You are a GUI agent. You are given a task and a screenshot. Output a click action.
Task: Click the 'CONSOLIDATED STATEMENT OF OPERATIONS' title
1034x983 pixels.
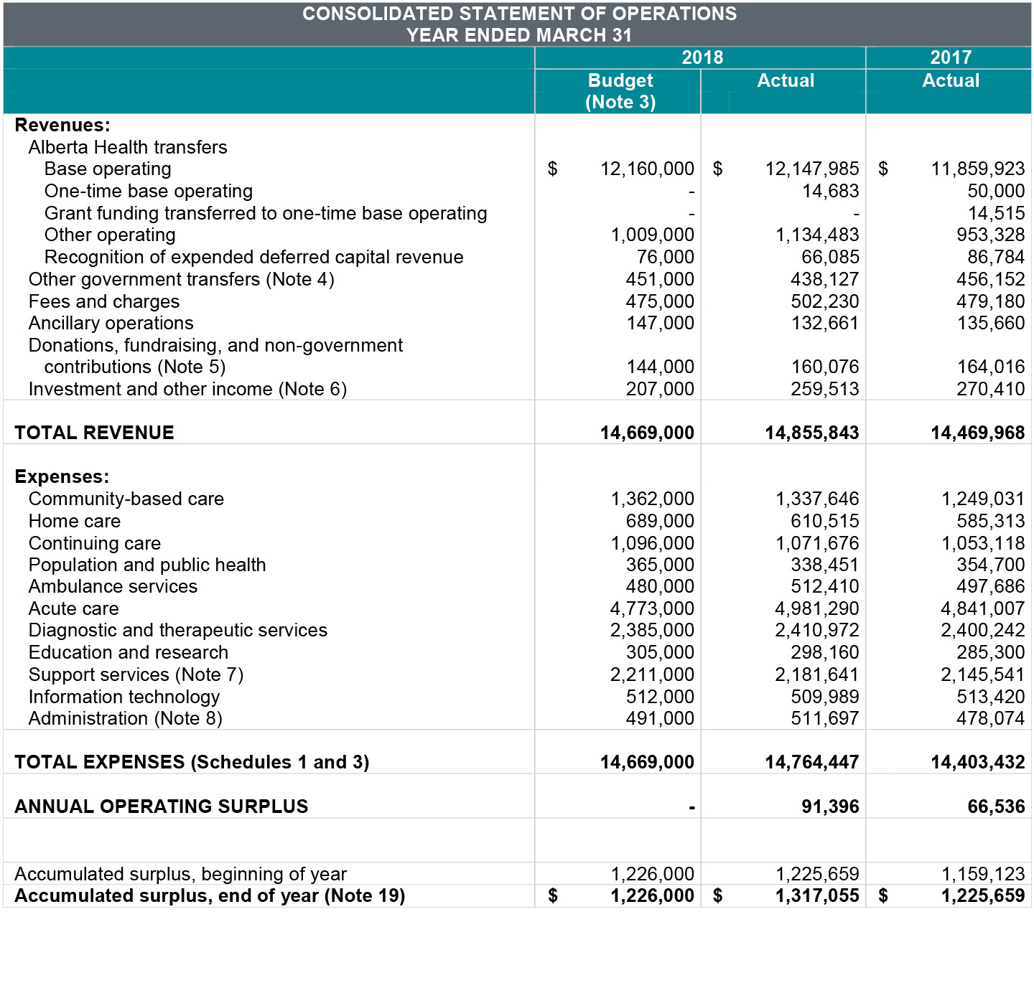coord(520,14)
